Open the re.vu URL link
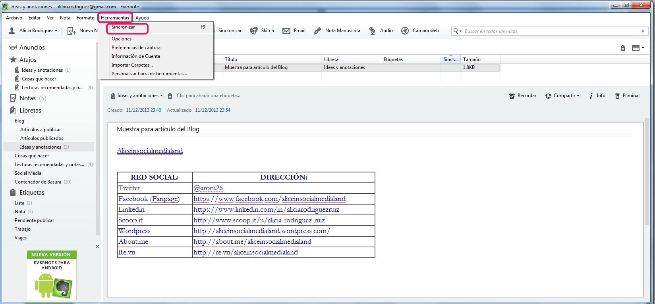The image size is (655, 304). tap(245, 252)
